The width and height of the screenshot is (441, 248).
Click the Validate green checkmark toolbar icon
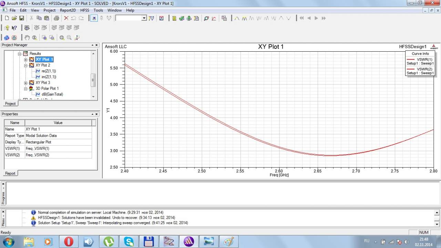[182, 18]
